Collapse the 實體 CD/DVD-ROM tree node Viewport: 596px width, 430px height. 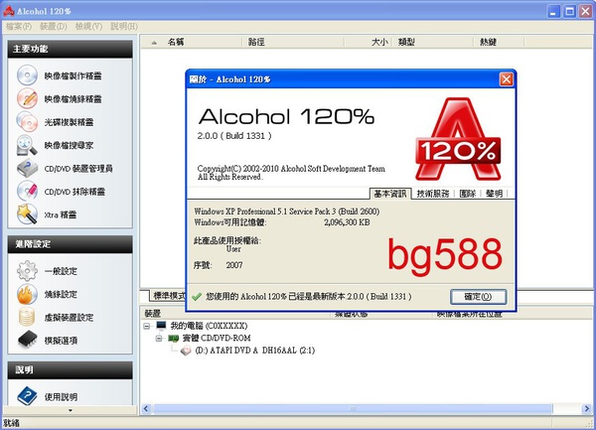click(159, 338)
